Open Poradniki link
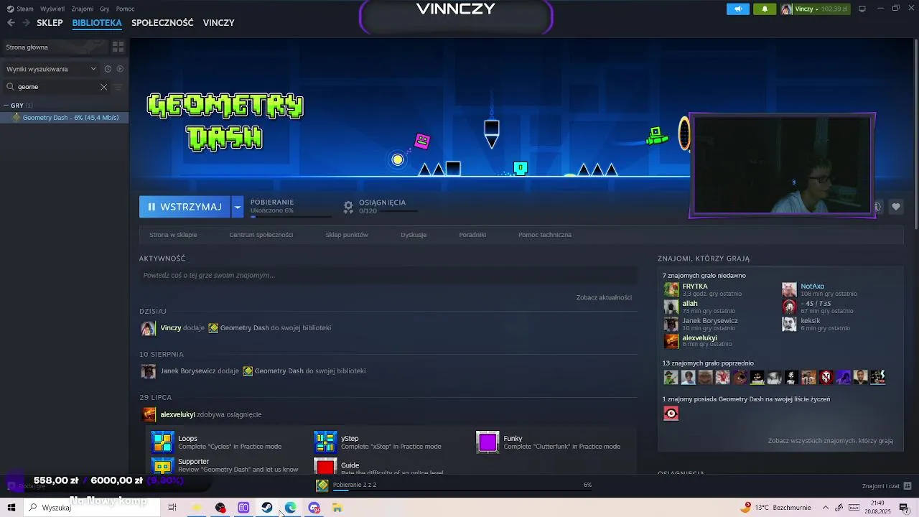The width and height of the screenshot is (919, 517). [472, 235]
